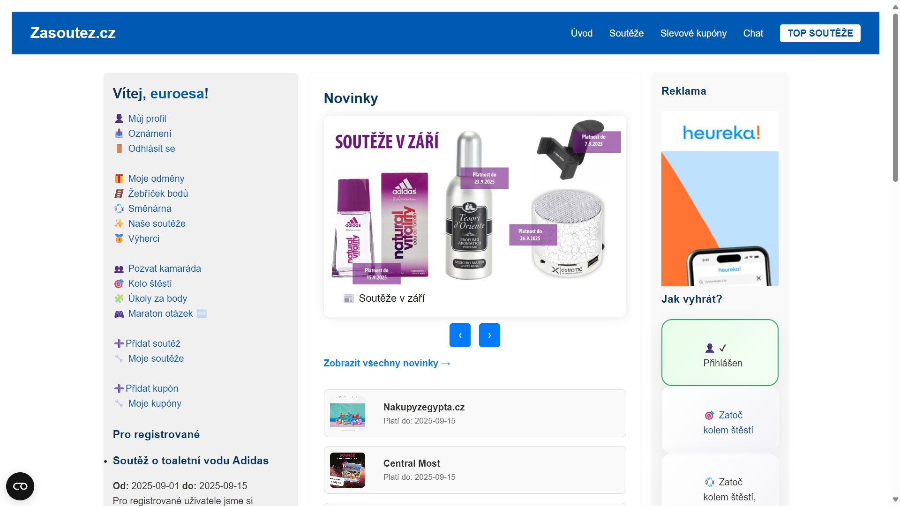
Task: Open the Oznámení link
Action: (150, 134)
